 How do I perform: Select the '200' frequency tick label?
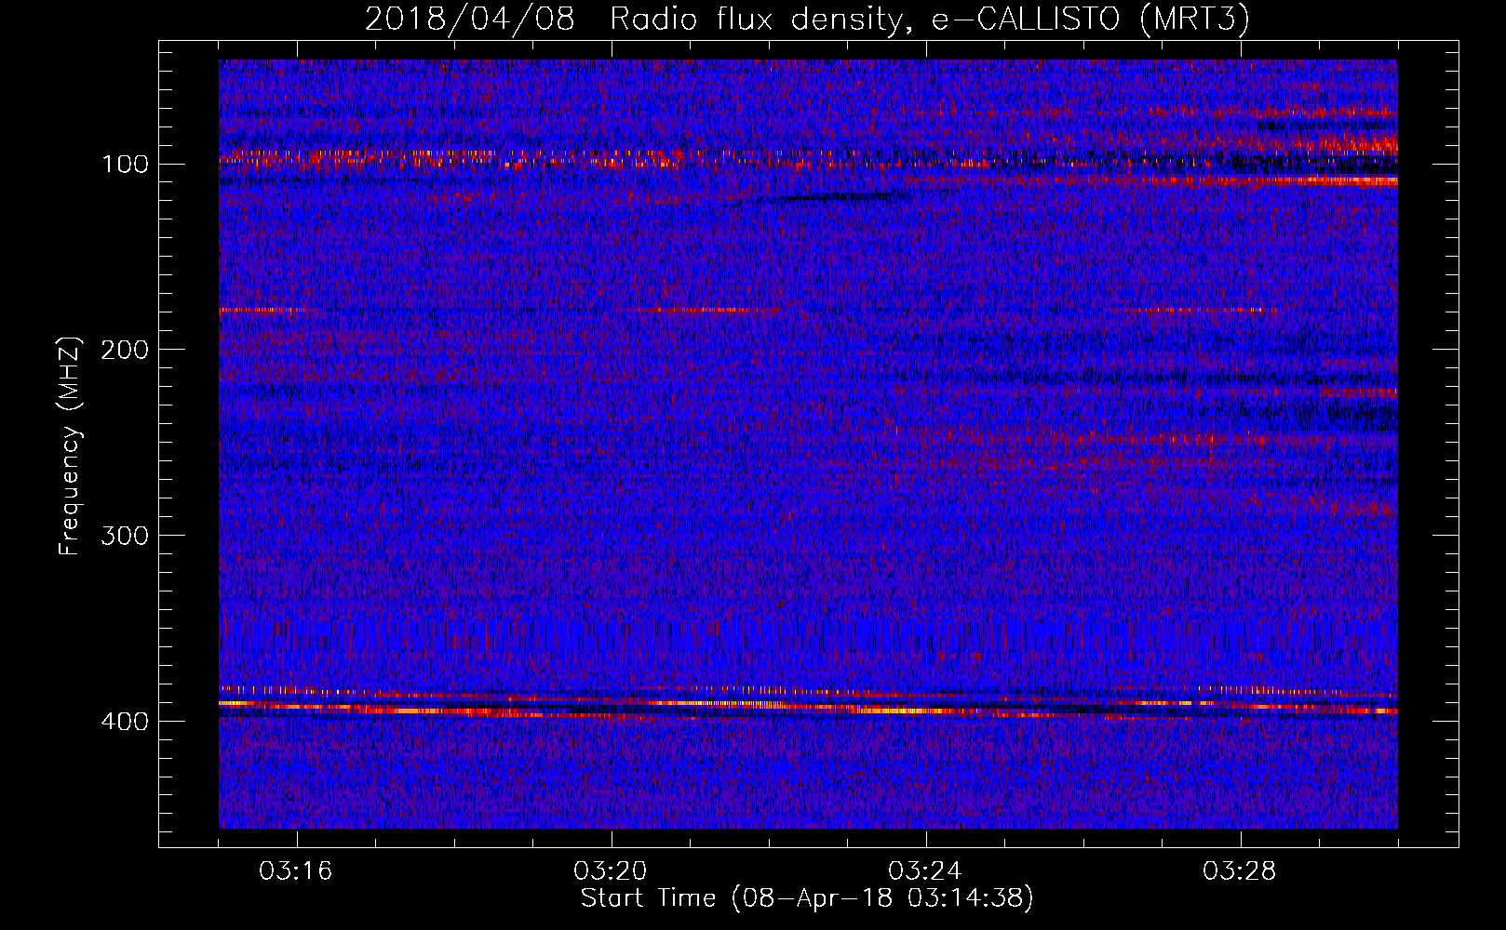point(125,350)
